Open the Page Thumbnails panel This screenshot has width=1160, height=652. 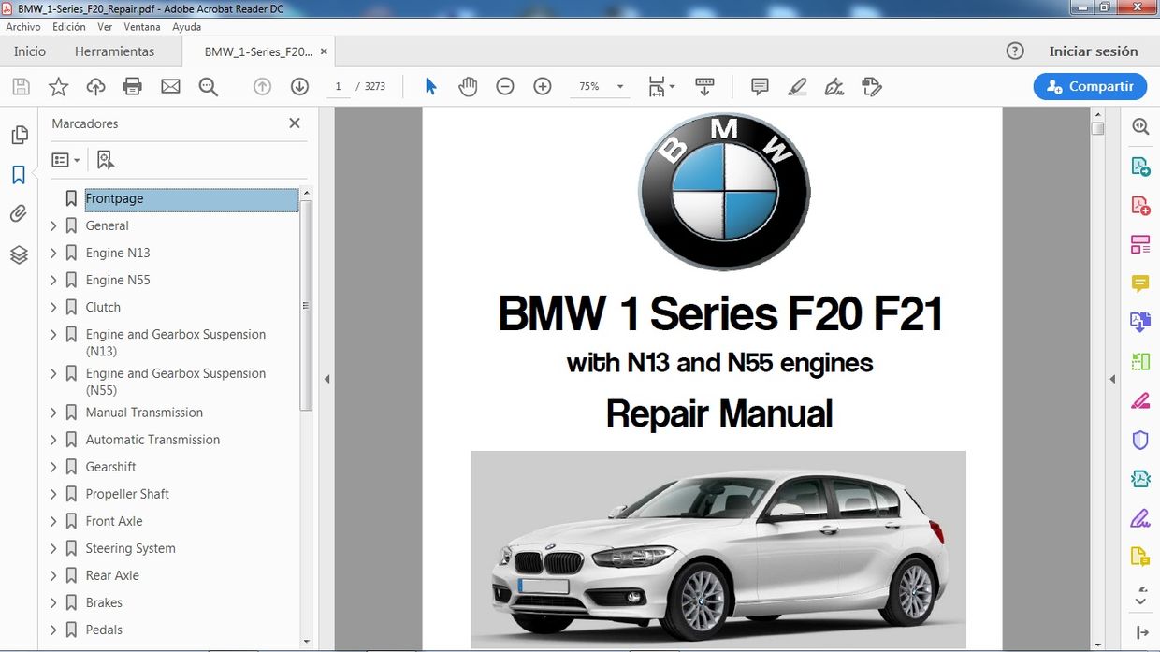[x=19, y=135]
